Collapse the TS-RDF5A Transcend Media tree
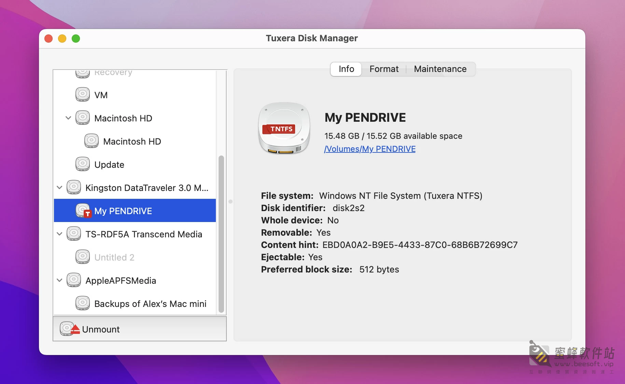This screenshot has width=625, height=384. [59, 234]
